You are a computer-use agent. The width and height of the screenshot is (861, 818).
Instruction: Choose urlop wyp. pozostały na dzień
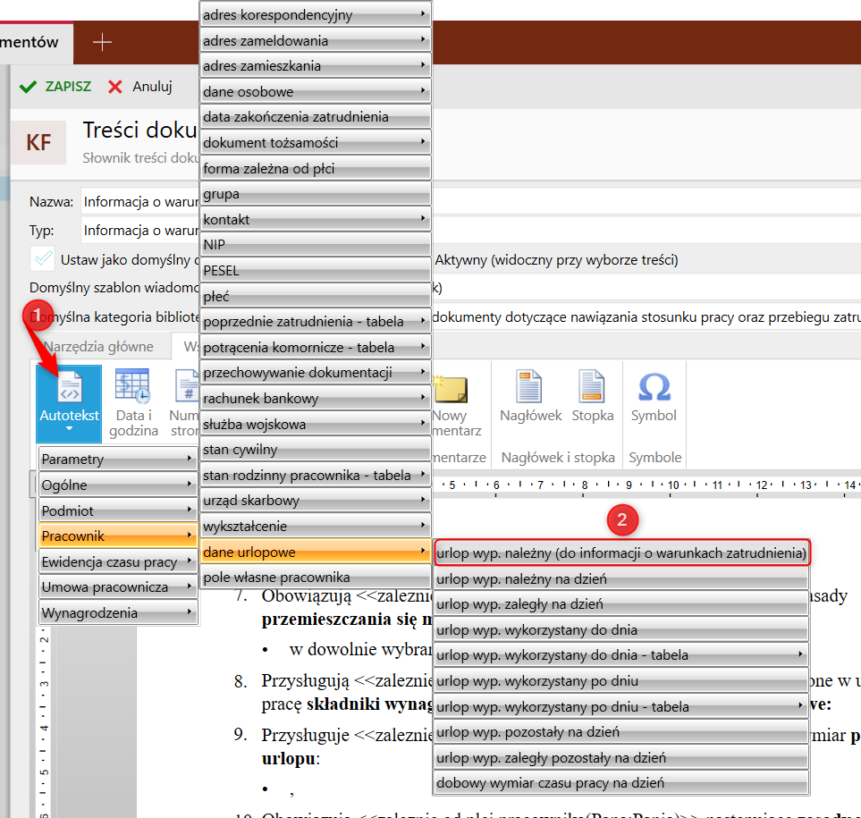pos(621,732)
